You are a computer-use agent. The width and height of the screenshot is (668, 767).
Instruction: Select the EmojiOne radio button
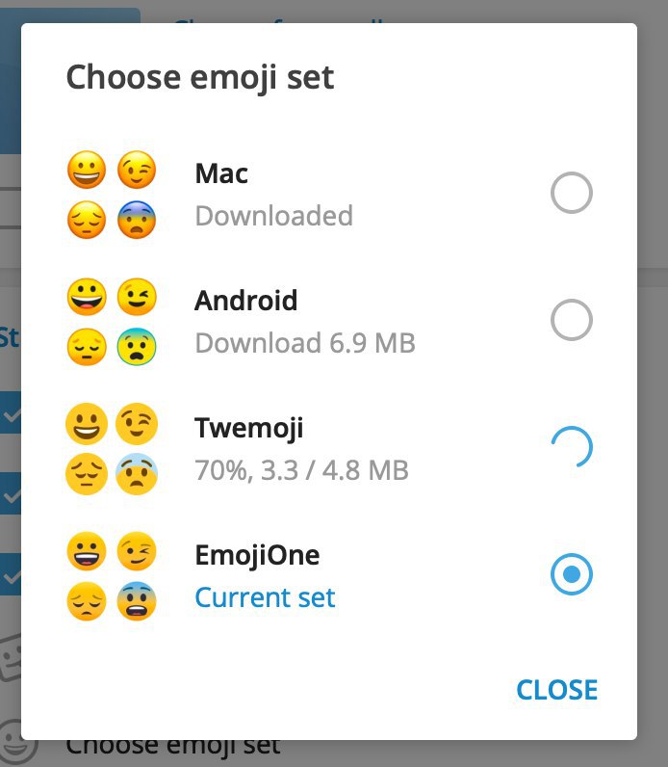(x=571, y=574)
